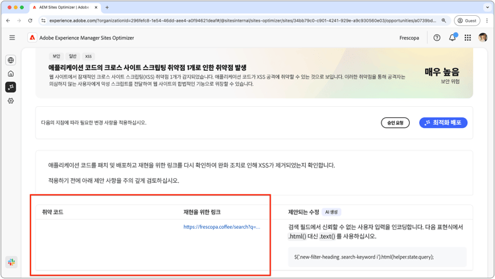
Task: Click the XSS tag
Action: tap(88, 56)
